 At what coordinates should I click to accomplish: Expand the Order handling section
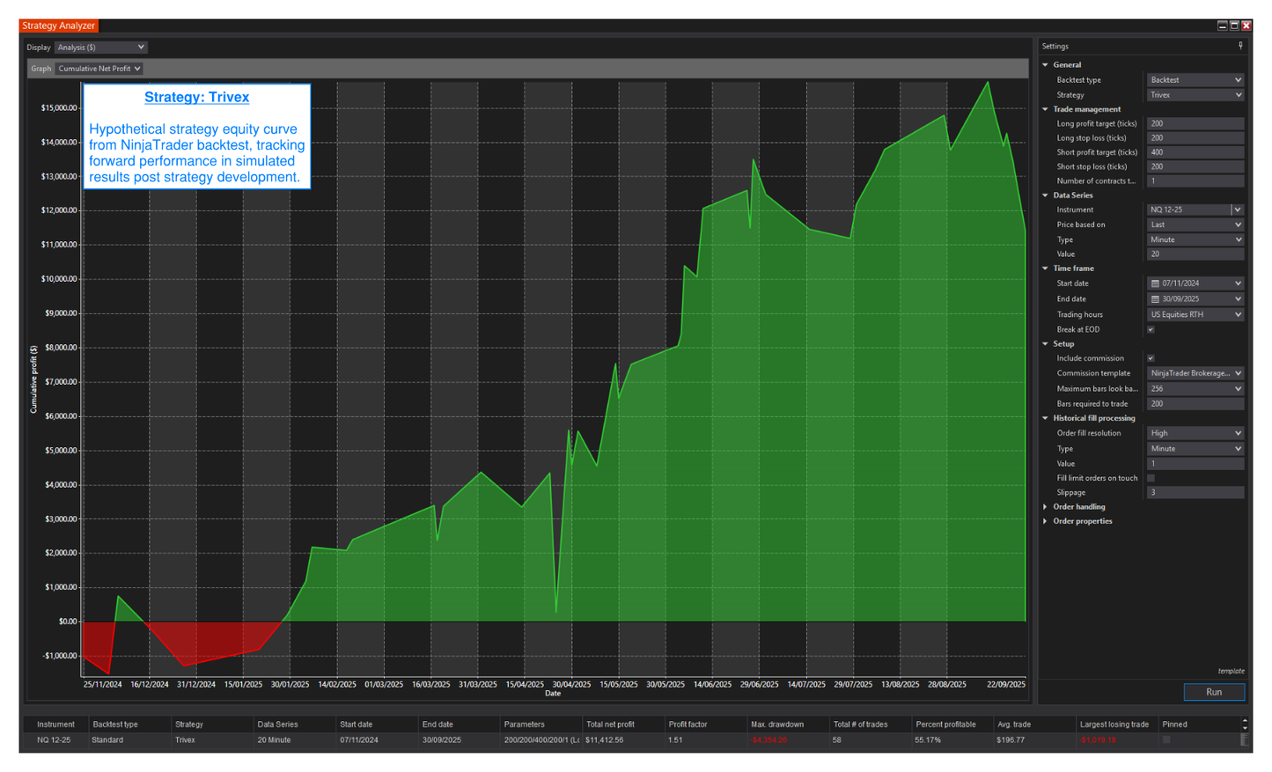[1046, 507]
